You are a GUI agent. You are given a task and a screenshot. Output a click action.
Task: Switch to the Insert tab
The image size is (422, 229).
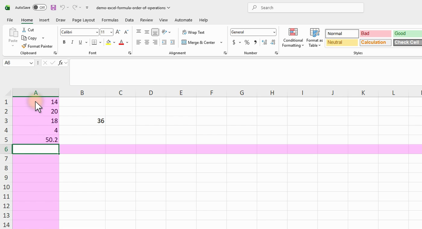pos(44,20)
